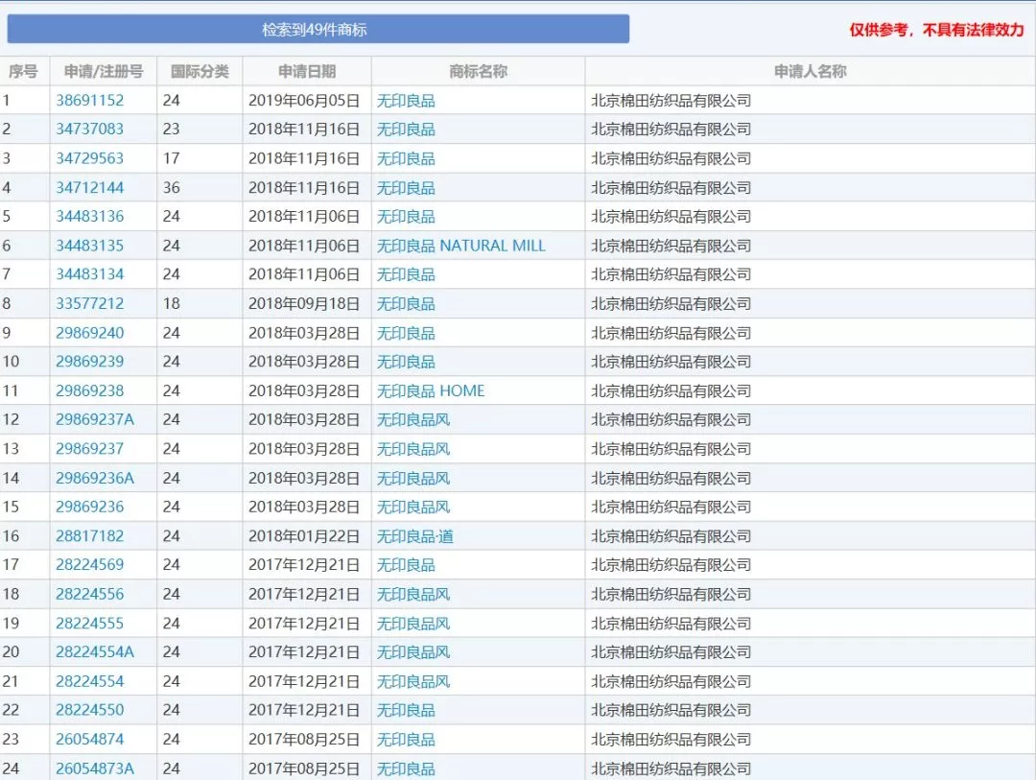
Task: View trademark record 28224550
Action: pos(90,710)
